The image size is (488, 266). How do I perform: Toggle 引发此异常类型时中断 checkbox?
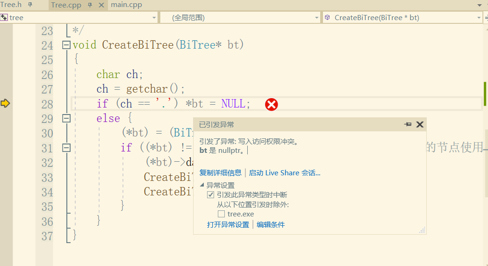point(211,195)
